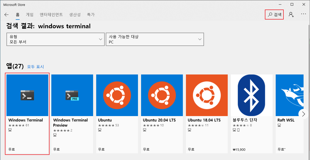Click the Windows Terminal title text
The image size is (310, 160).
click(26, 120)
